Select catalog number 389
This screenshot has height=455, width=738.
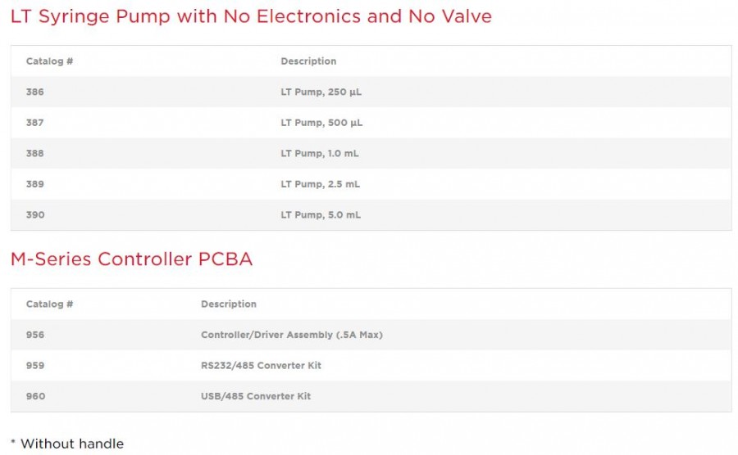pos(35,184)
